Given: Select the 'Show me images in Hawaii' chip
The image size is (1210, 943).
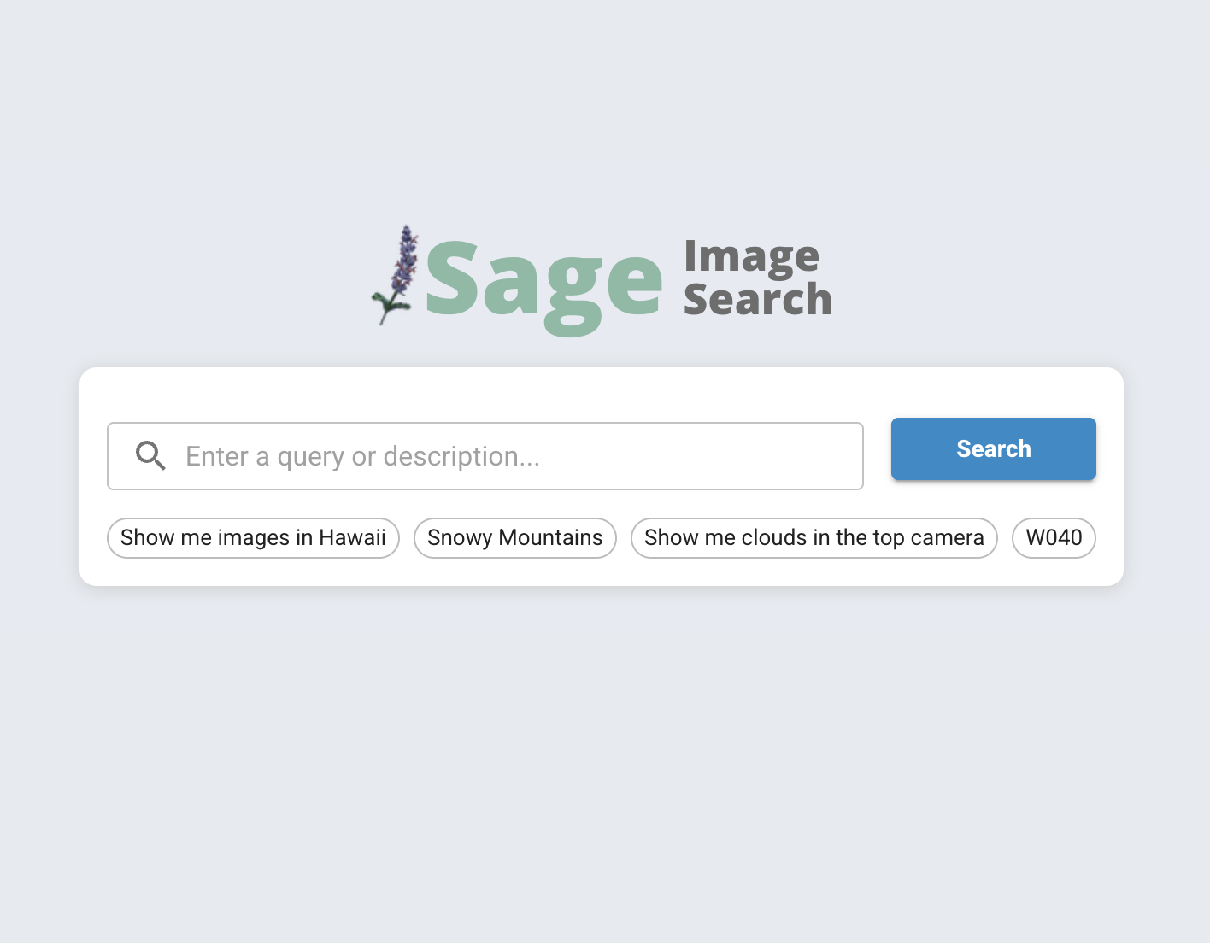Looking at the screenshot, I should (252, 537).
